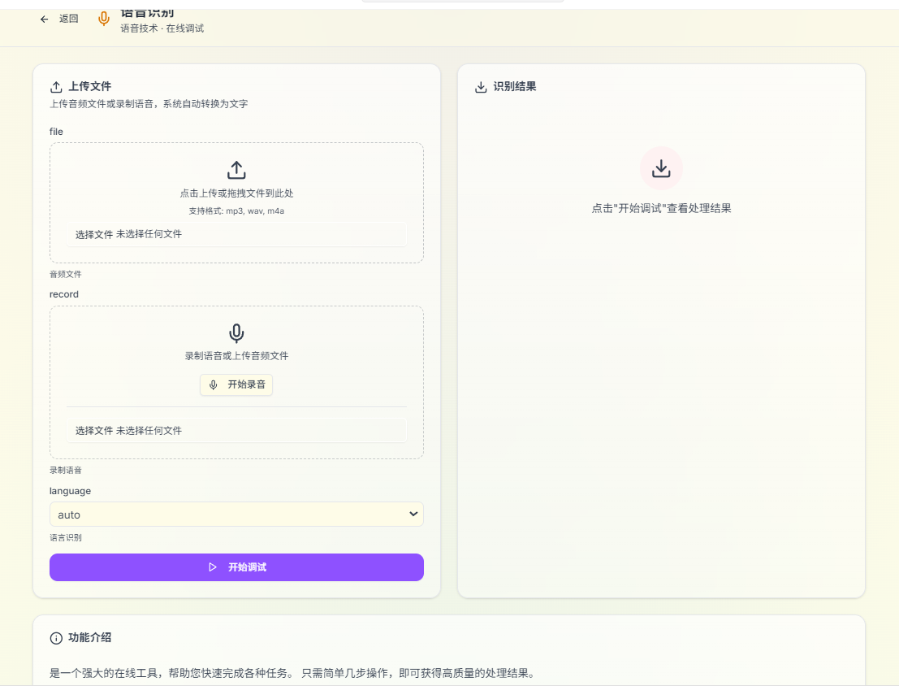Open the language dropdown set to auto
The width and height of the screenshot is (899, 686).
coord(236,514)
